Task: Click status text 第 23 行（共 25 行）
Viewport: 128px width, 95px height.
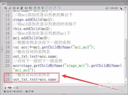Action: click(x=13, y=91)
